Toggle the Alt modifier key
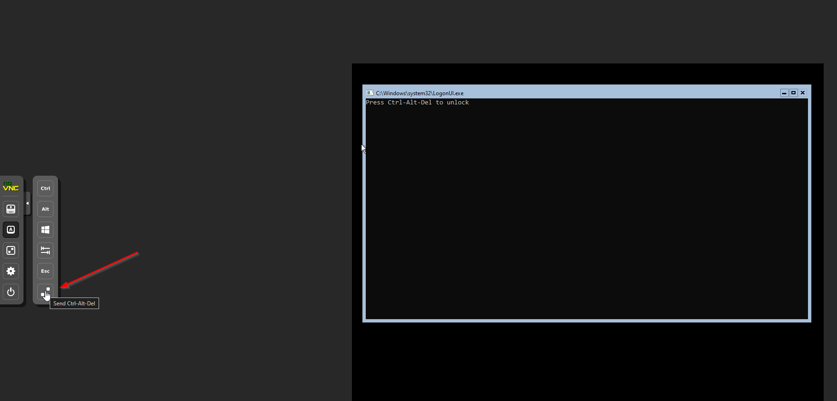 [x=45, y=209]
